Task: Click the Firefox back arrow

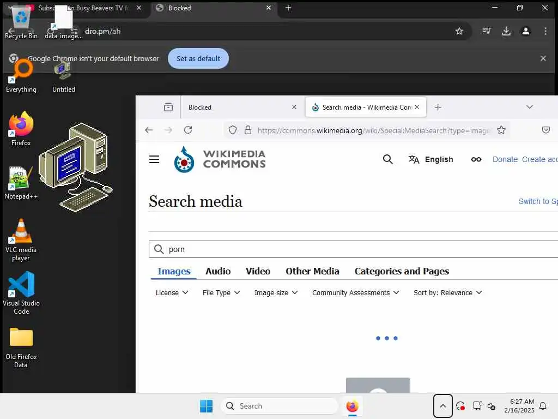Action: (x=149, y=130)
